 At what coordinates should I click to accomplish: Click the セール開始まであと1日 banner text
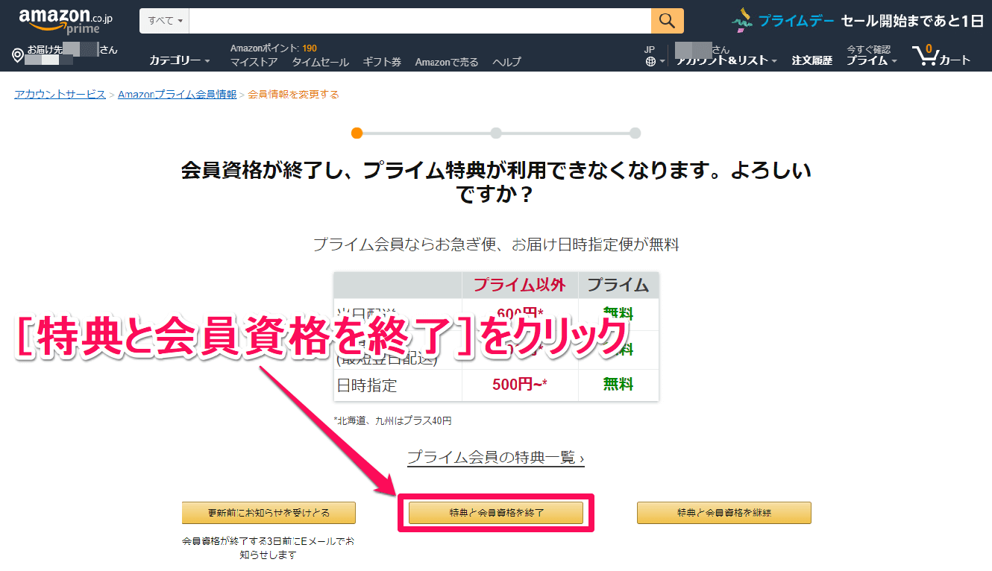click(x=913, y=21)
